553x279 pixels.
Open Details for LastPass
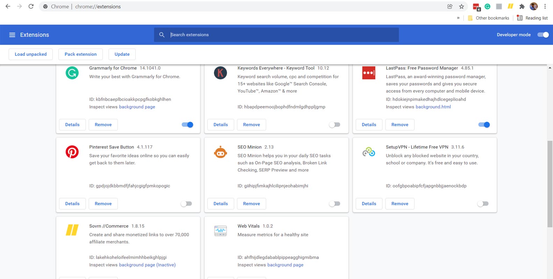point(369,125)
